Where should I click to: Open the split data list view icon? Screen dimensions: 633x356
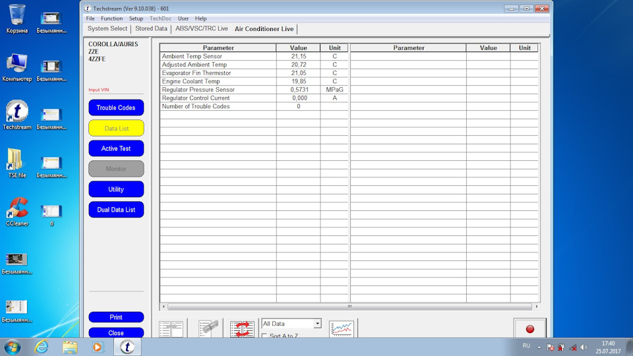pos(171,328)
